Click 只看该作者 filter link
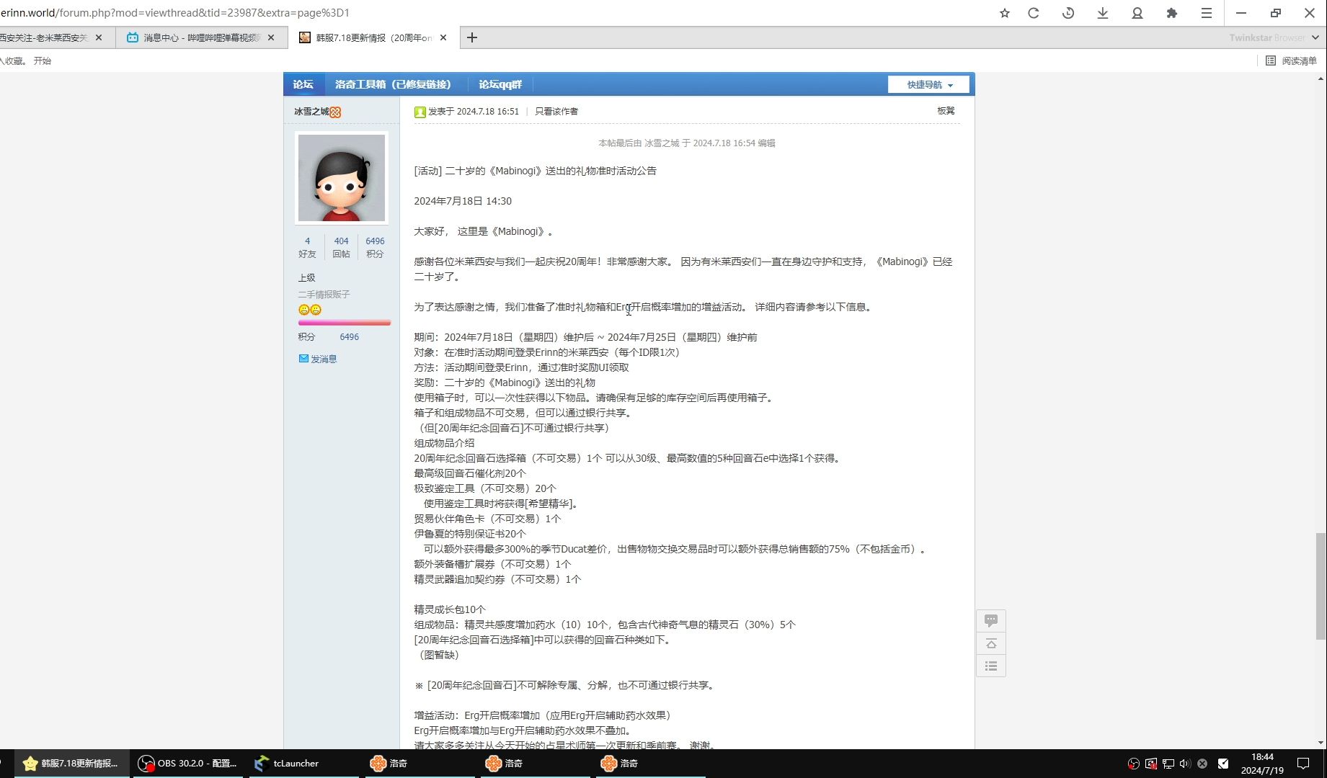Screen dimensions: 1327x778 [x=556, y=111]
